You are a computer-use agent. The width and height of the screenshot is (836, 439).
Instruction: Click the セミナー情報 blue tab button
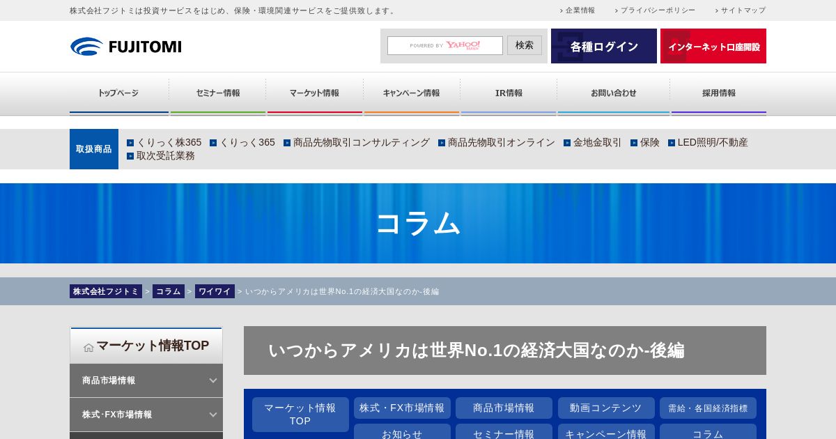coord(504,432)
